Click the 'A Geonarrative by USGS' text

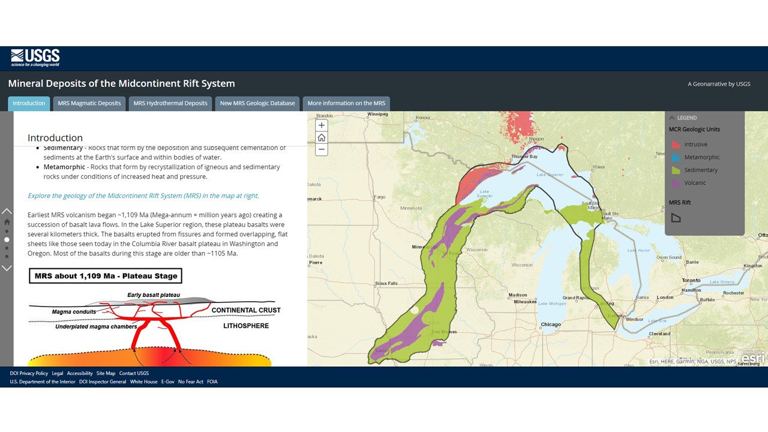point(719,84)
